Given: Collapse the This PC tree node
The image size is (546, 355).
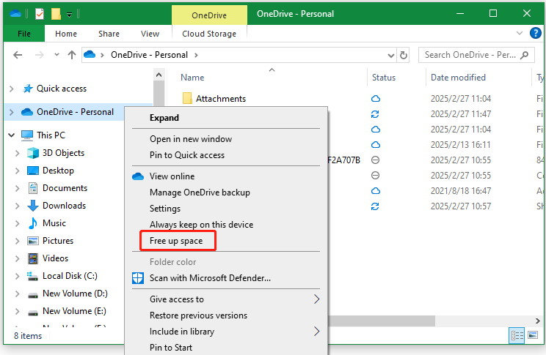Looking at the screenshot, I should click(x=12, y=135).
